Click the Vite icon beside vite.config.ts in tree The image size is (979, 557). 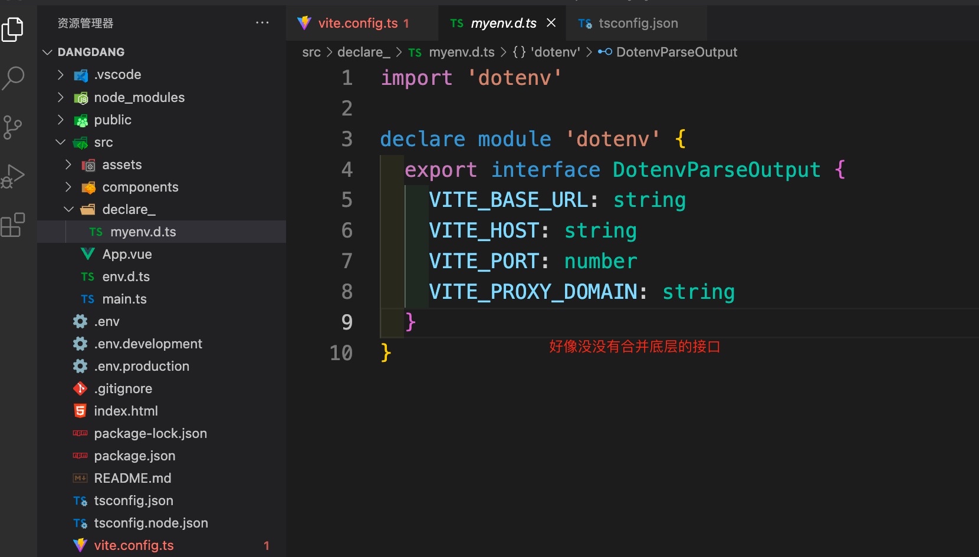click(80, 545)
